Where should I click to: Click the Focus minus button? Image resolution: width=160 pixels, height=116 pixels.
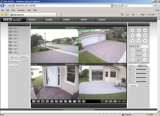[145, 55]
